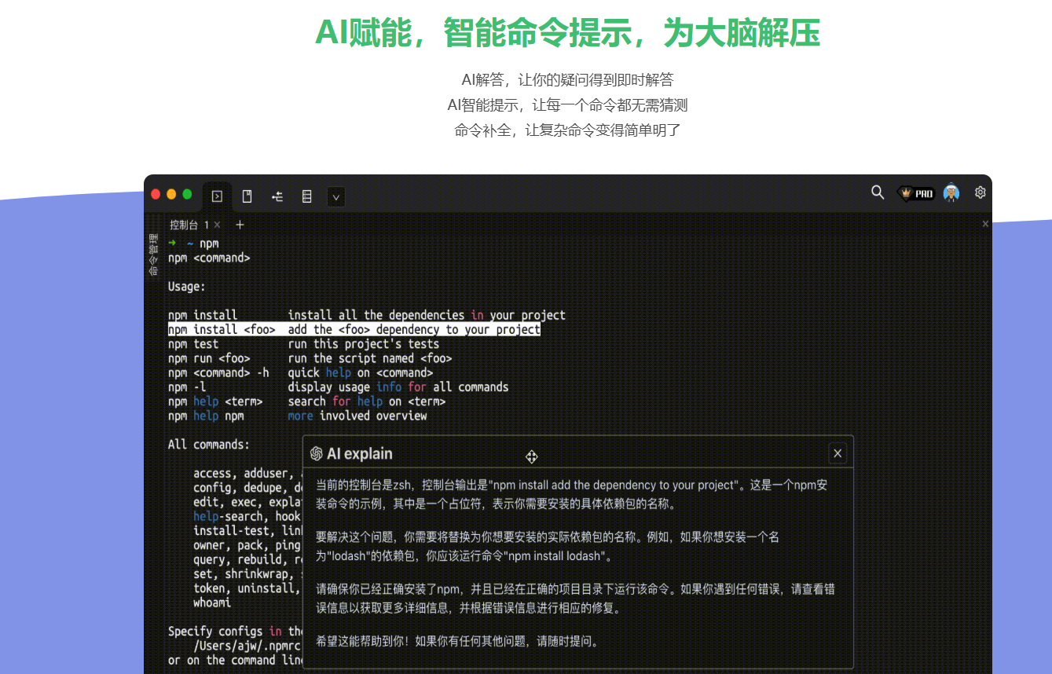
Task: Click the yellow window minimize dot
Action: [171, 194]
